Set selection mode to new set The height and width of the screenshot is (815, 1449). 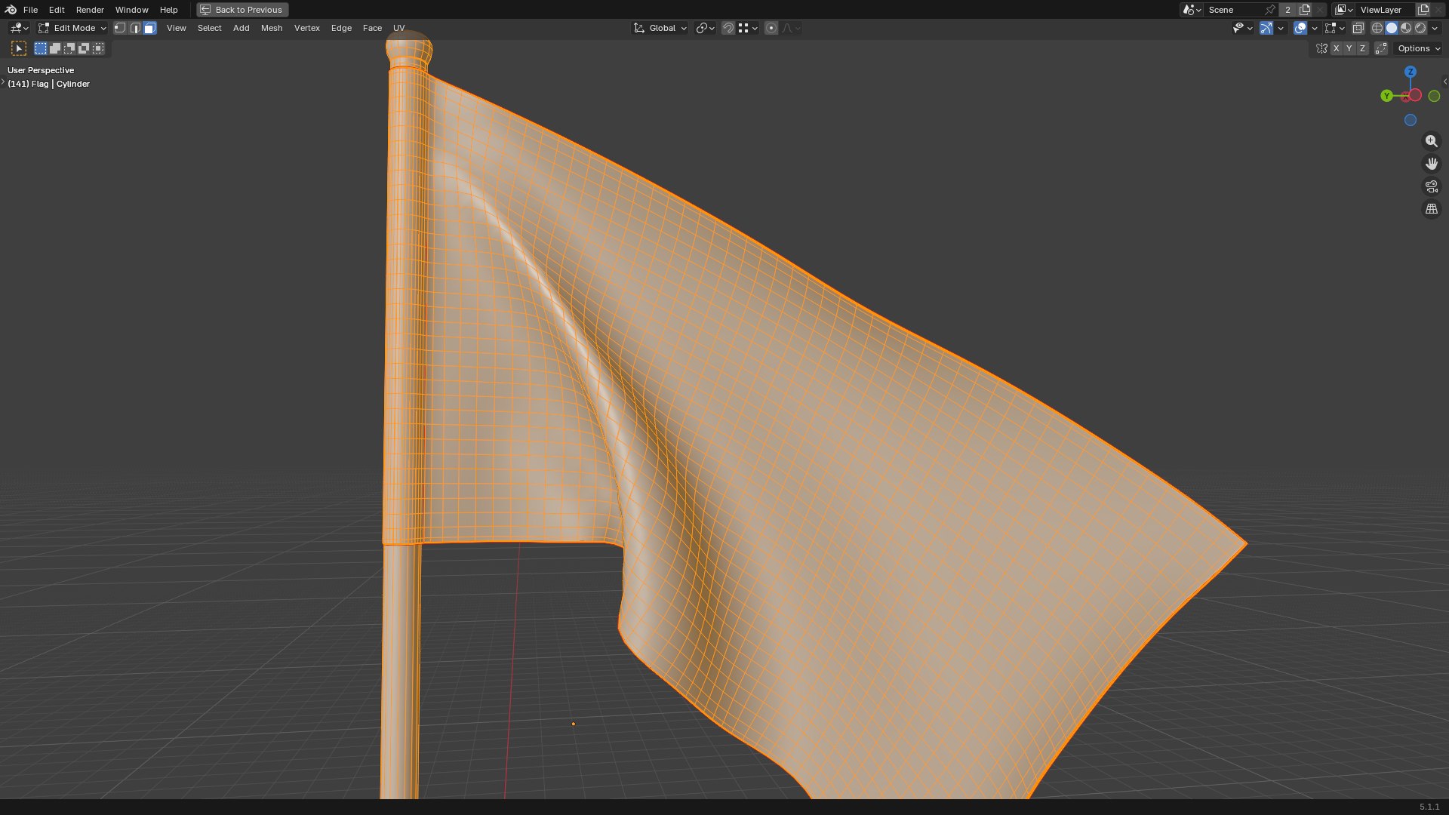[41, 48]
